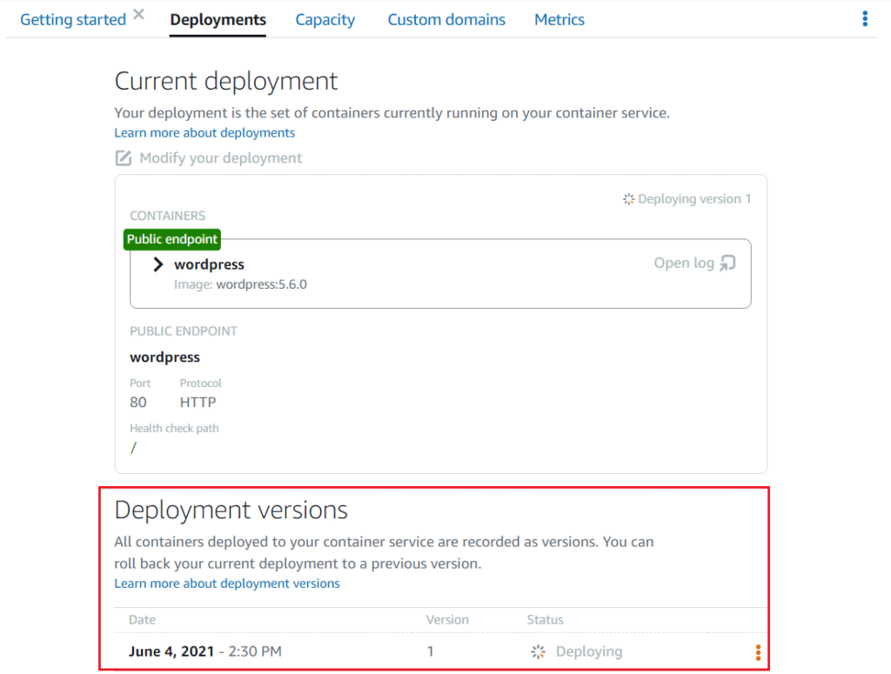Select the Deployments tab
The width and height of the screenshot is (891, 674).
(x=218, y=19)
